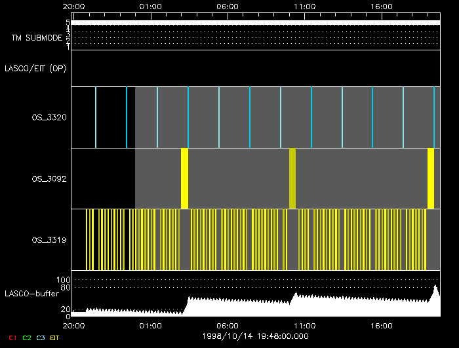Click the 11:00 label on bottom axis

(305, 326)
